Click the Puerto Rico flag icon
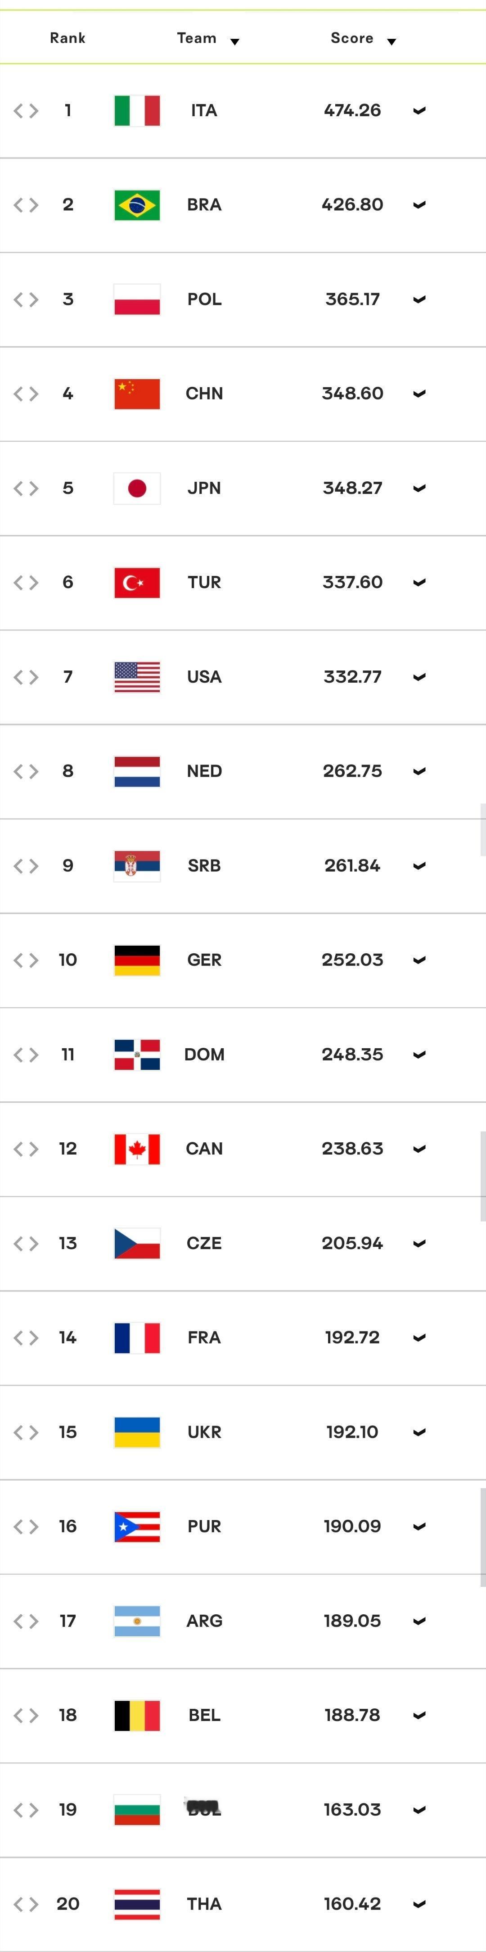The height and width of the screenshot is (1952, 486). (x=137, y=1526)
